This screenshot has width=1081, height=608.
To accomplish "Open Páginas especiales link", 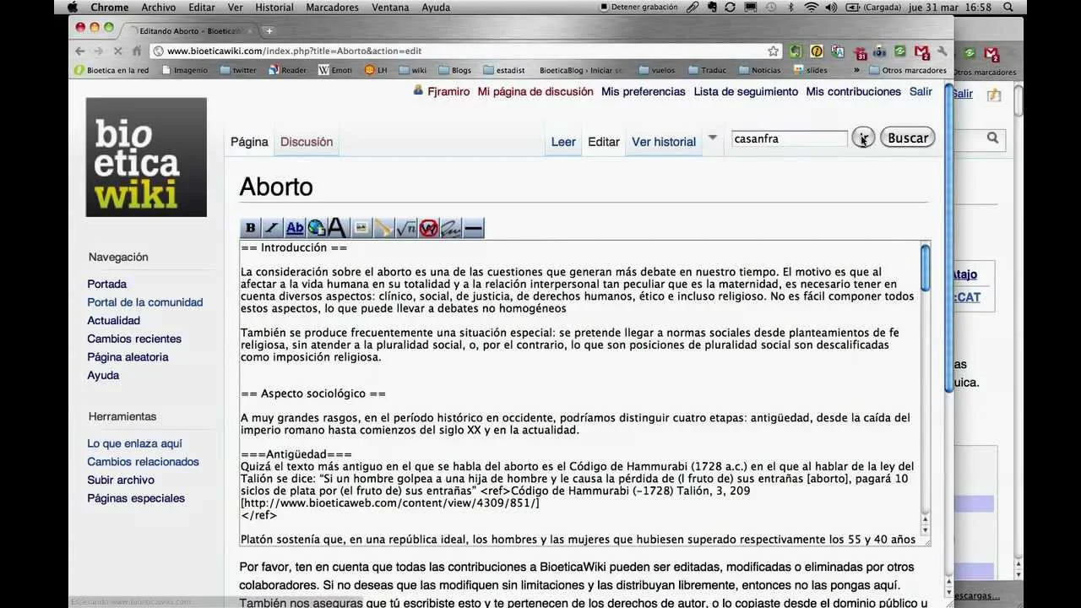I will (x=136, y=498).
